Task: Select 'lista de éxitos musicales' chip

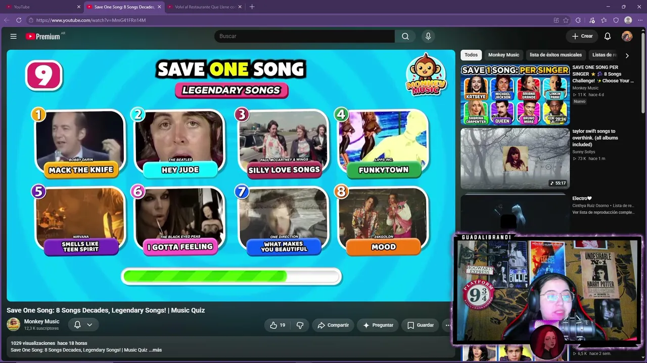Action: tap(556, 55)
